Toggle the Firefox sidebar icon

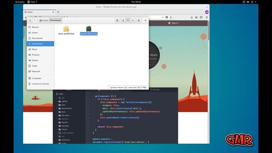[201, 17]
